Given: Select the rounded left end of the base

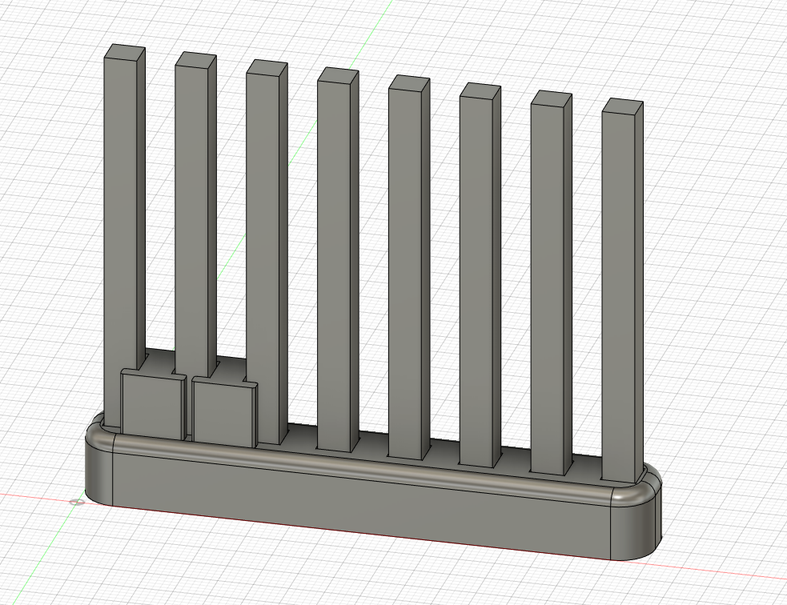Looking at the screenshot, I should (99, 471).
